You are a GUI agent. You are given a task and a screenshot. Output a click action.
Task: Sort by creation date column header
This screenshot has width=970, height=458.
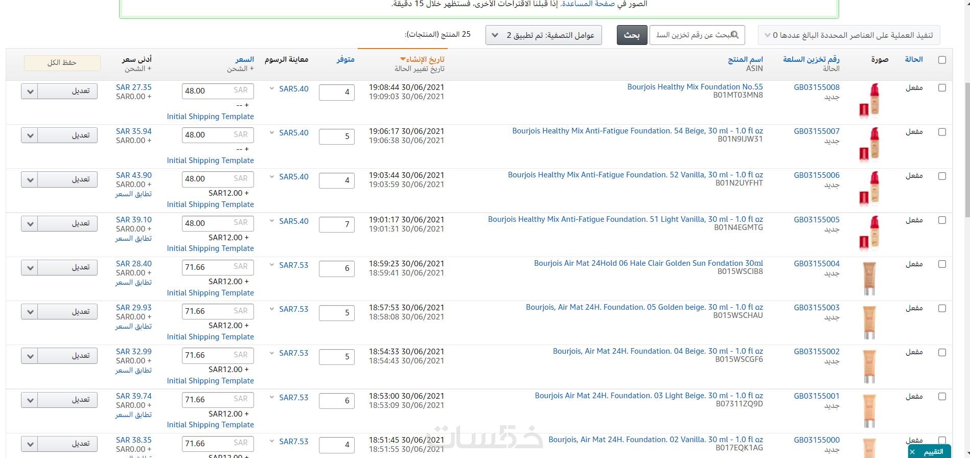[x=422, y=59]
